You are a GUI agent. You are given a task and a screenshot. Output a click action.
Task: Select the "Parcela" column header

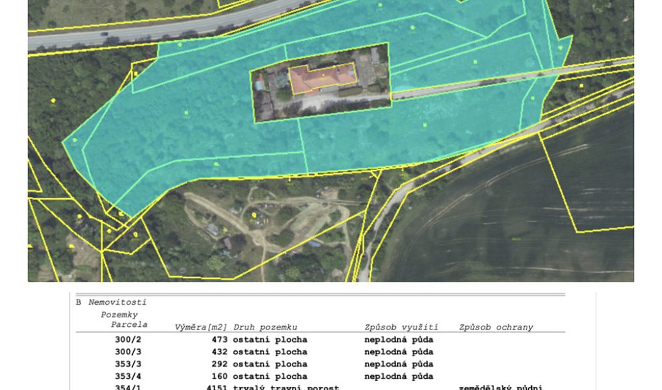point(129,324)
